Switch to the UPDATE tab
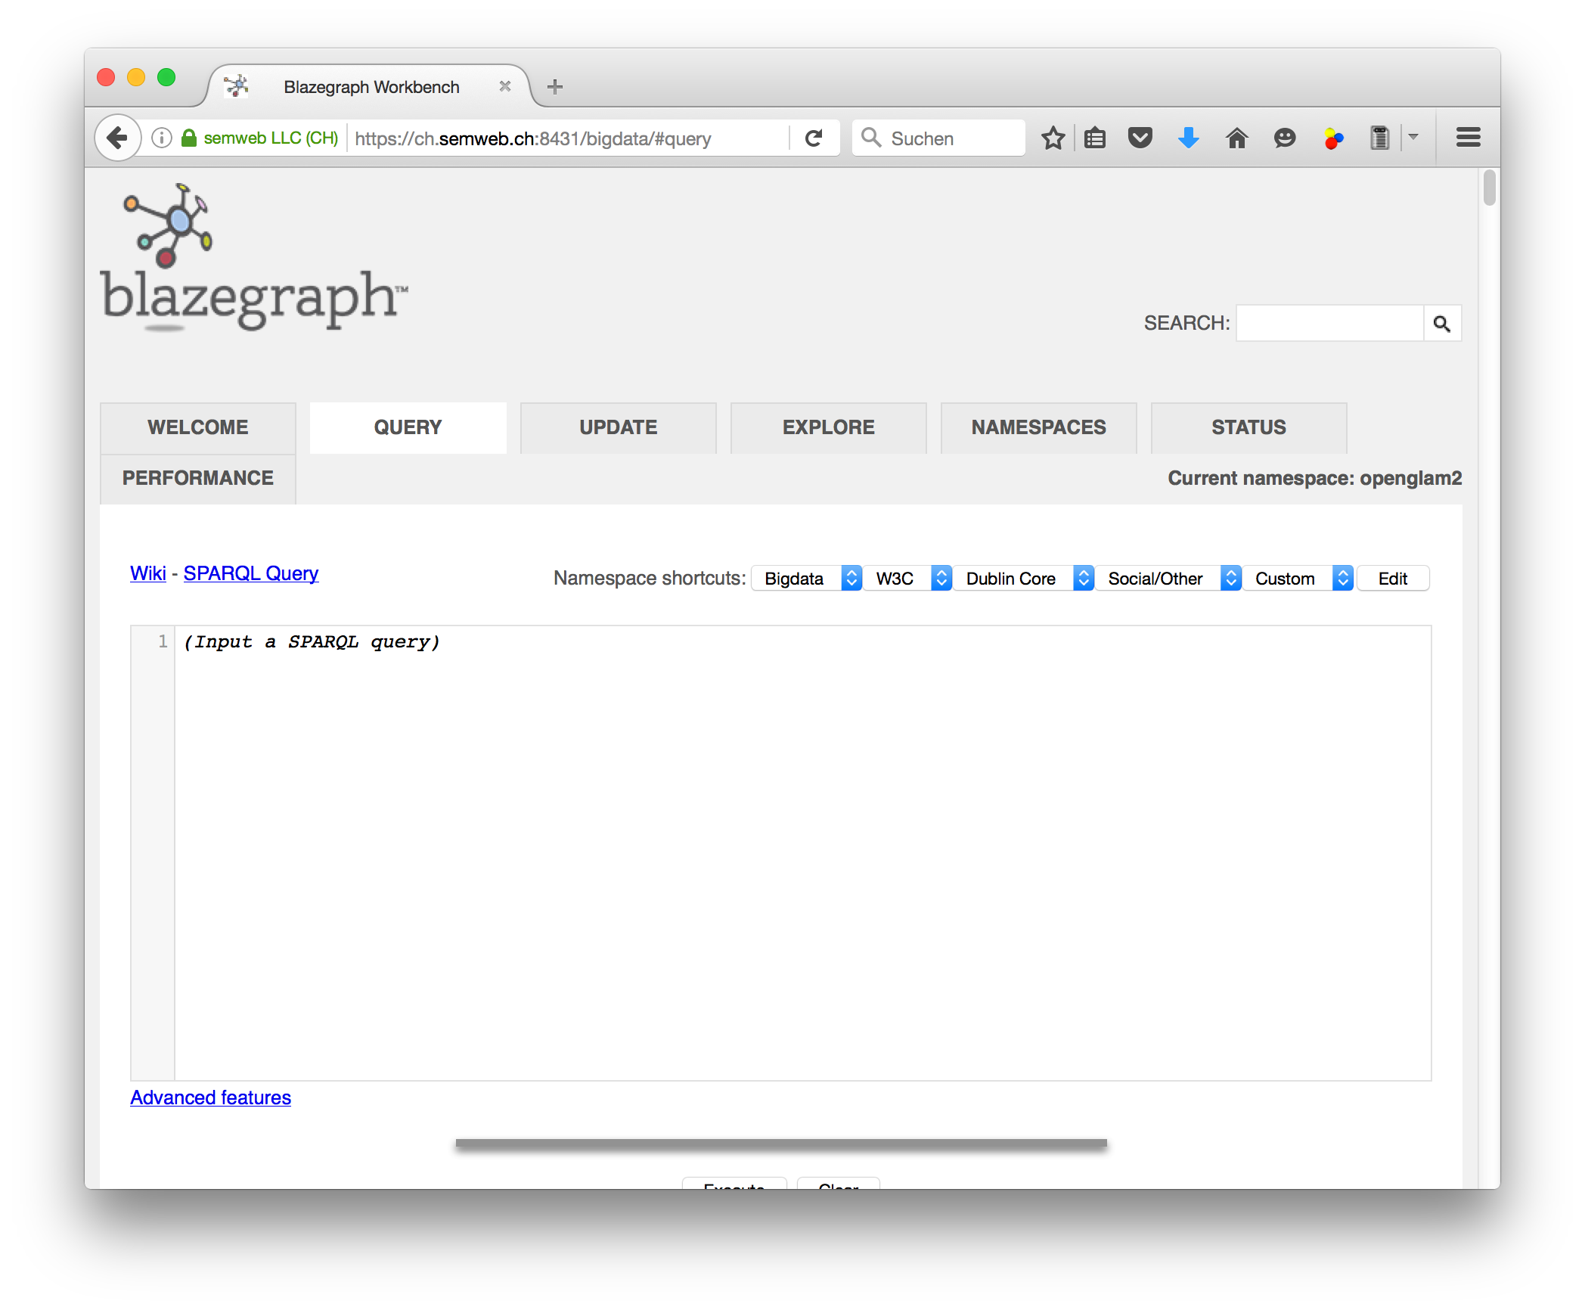 point(618,427)
